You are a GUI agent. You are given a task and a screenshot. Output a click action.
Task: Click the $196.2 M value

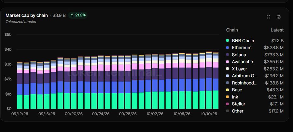point(274,76)
